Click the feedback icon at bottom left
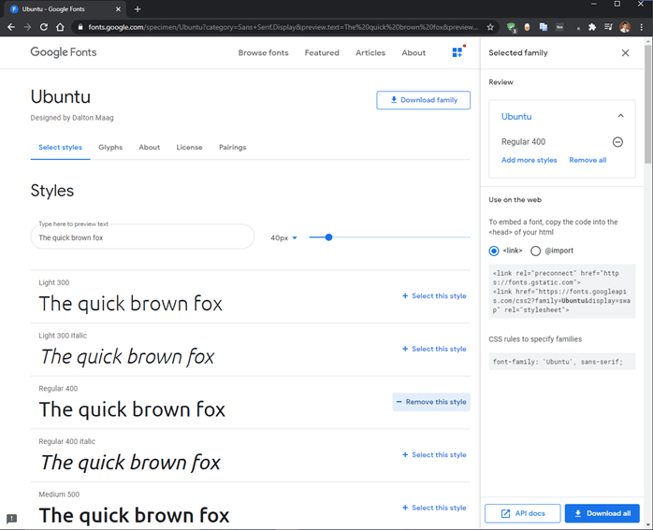Image resolution: width=653 pixels, height=530 pixels. click(x=11, y=519)
